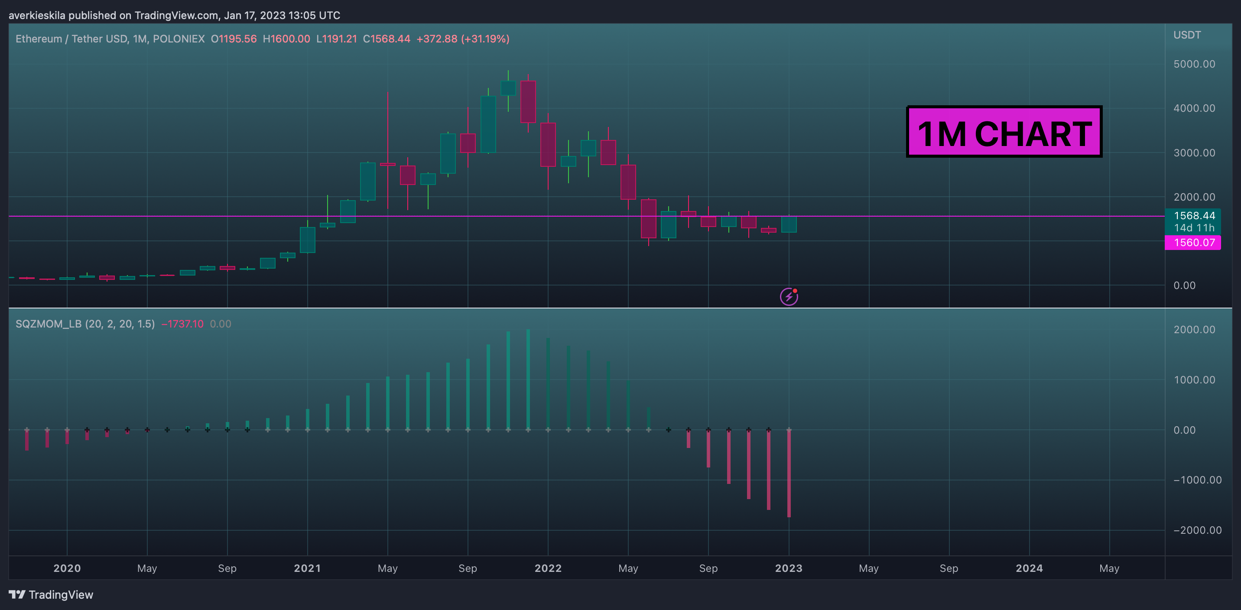Click the high value H1600.00

(286, 39)
